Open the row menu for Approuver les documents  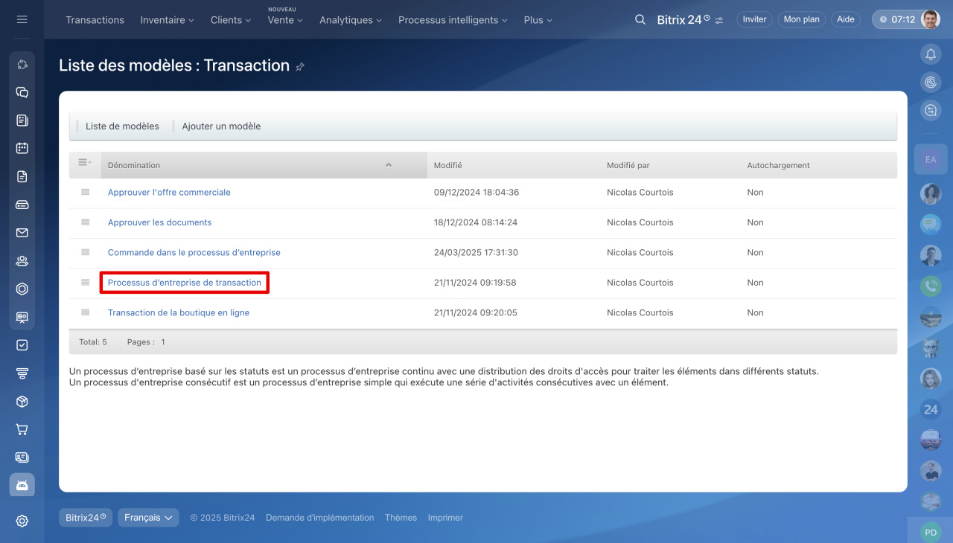85,222
